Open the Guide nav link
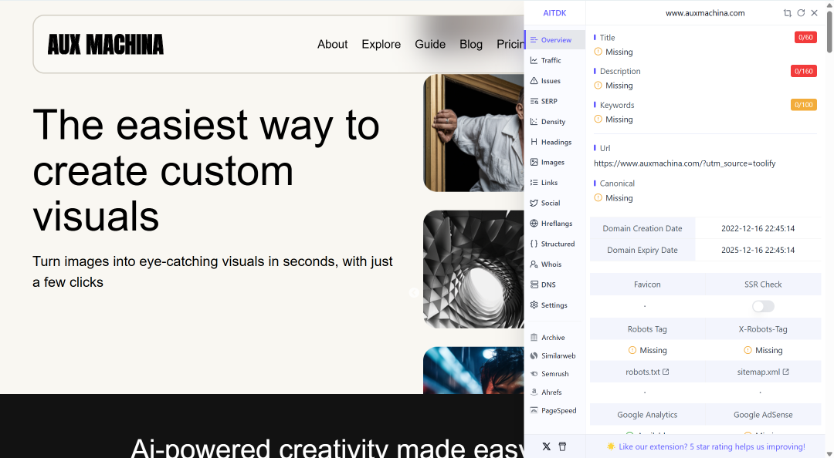Viewport: 834px width, 458px height. [430, 44]
